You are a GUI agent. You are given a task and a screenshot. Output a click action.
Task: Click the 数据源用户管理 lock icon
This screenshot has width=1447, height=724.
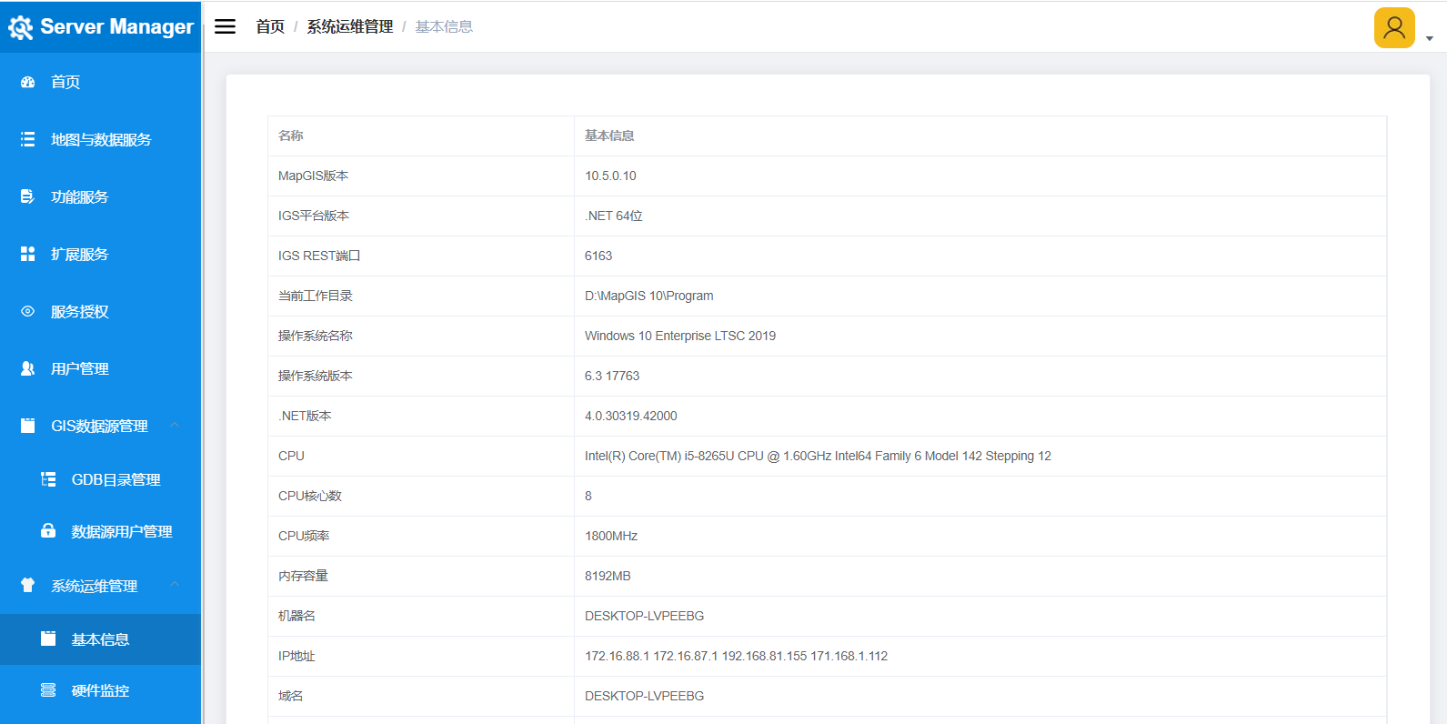[49, 531]
